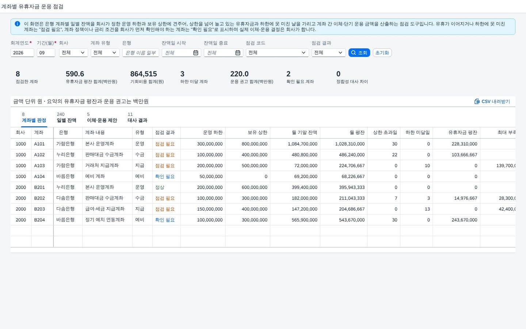Click 확인 필요 status in the A104 row
This screenshot has width=526, height=329.
(x=165, y=177)
